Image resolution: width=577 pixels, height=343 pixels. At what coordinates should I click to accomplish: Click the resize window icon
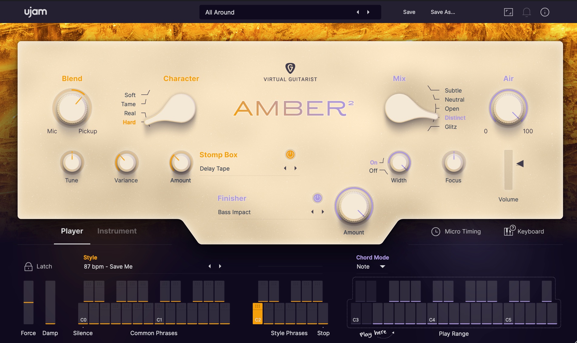pyautogui.click(x=509, y=12)
